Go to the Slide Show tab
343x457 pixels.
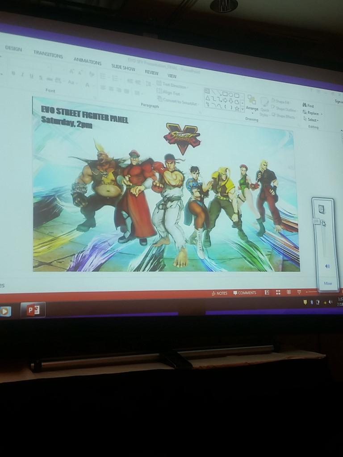pyautogui.click(x=123, y=68)
